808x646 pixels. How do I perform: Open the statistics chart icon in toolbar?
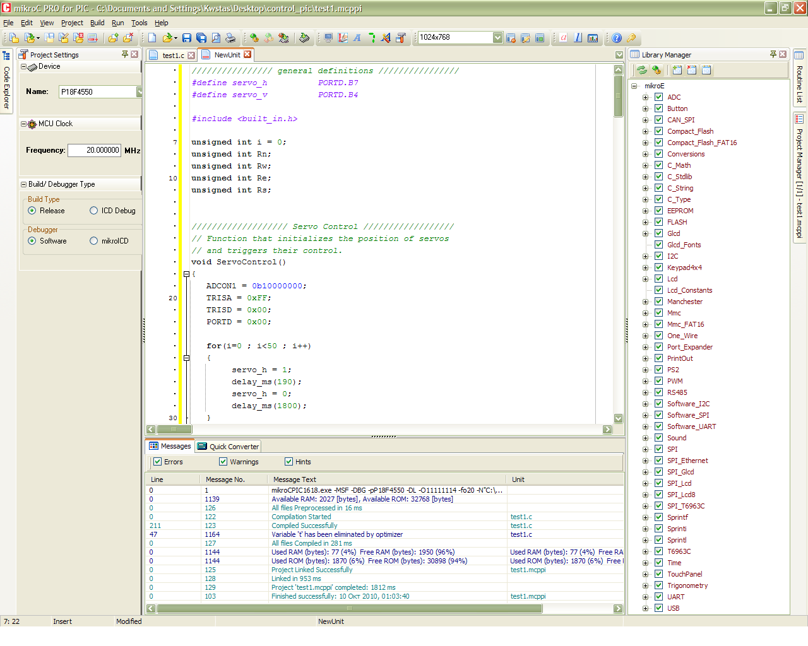point(593,38)
